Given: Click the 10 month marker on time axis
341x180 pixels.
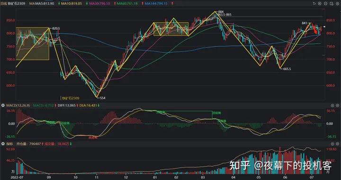Looking at the screenshot, I should [75, 177].
